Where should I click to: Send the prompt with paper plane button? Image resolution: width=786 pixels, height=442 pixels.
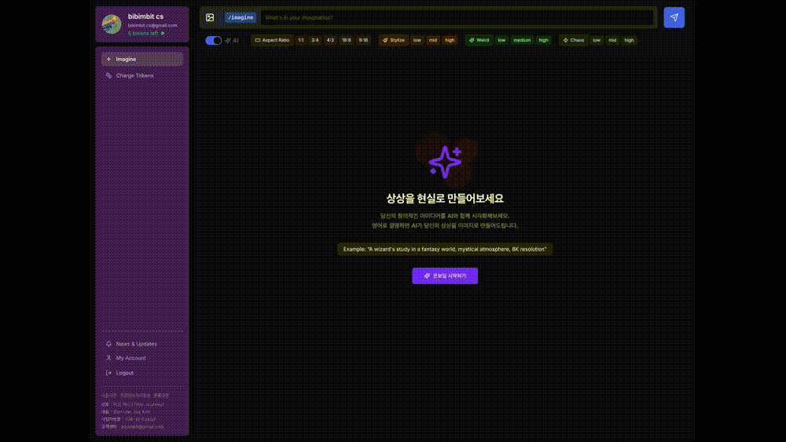coord(674,17)
